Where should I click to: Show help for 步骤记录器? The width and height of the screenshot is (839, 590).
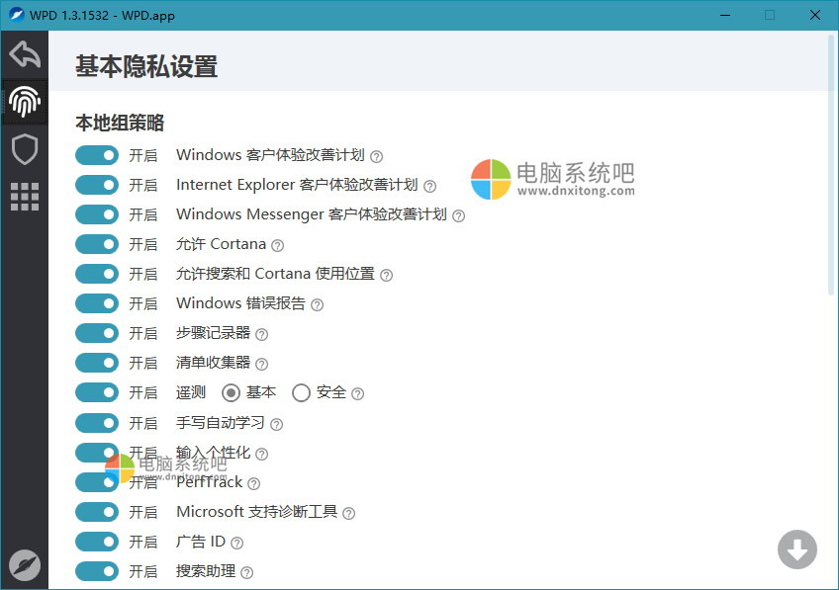click(x=261, y=335)
